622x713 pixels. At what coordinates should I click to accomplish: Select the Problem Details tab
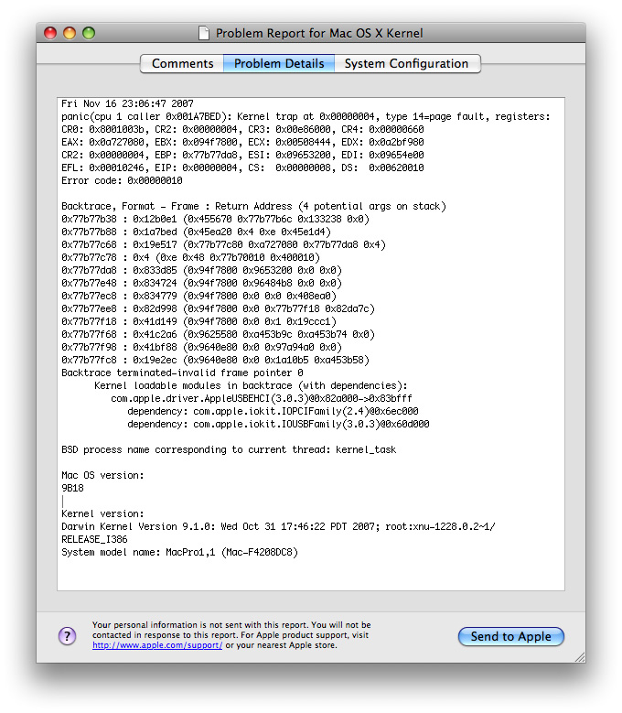[279, 64]
